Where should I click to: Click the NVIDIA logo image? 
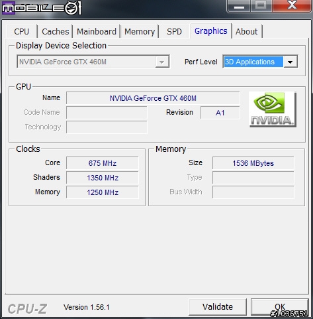click(273, 109)
